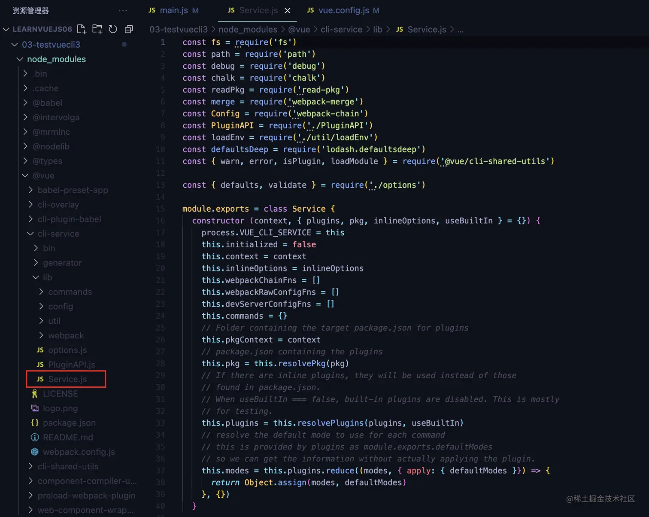Collapse the 03-testvuecli3 folder
The image size is (649, 517).
(x=15, y=44)
